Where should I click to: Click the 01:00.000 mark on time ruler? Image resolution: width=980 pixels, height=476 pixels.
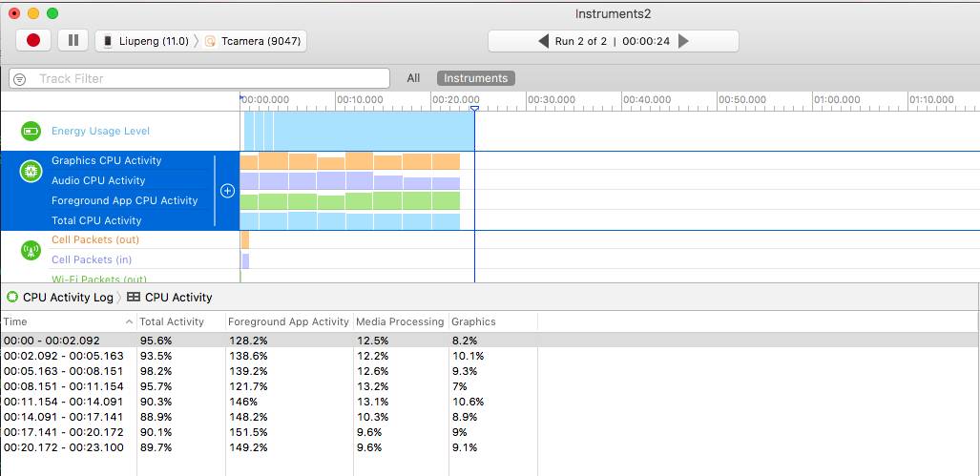836,100
